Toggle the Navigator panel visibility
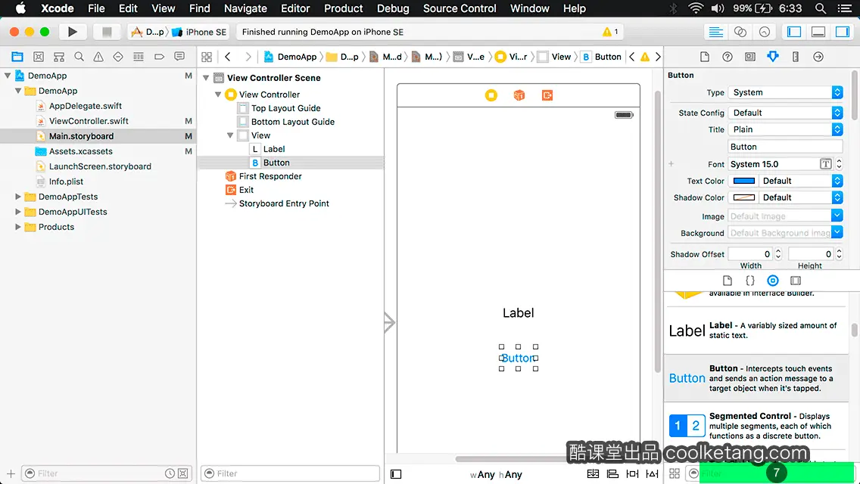Viewport: 860px width, 484px height. pos(793,32)
